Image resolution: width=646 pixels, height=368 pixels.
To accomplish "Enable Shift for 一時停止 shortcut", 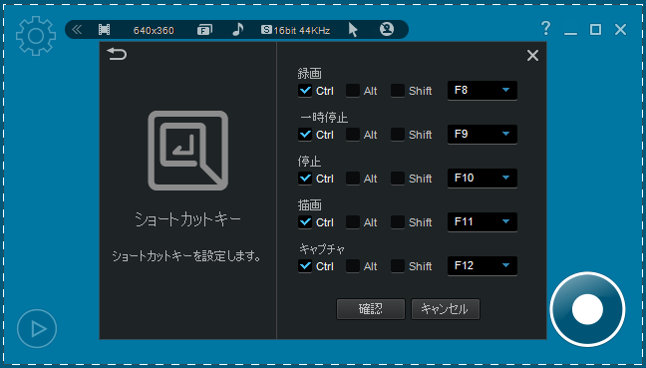I will coord(398,135).
